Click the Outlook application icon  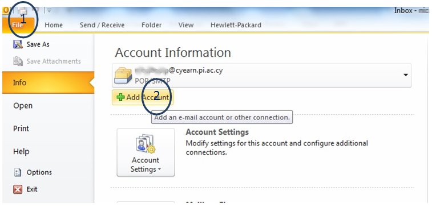tap(6, 11)
